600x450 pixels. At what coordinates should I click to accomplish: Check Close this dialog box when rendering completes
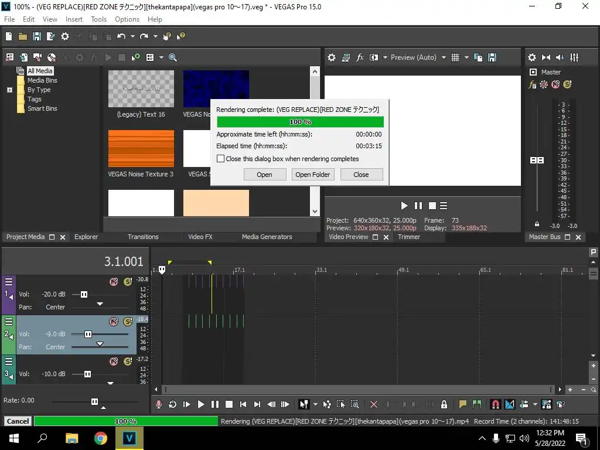click(x=220, y=158)
